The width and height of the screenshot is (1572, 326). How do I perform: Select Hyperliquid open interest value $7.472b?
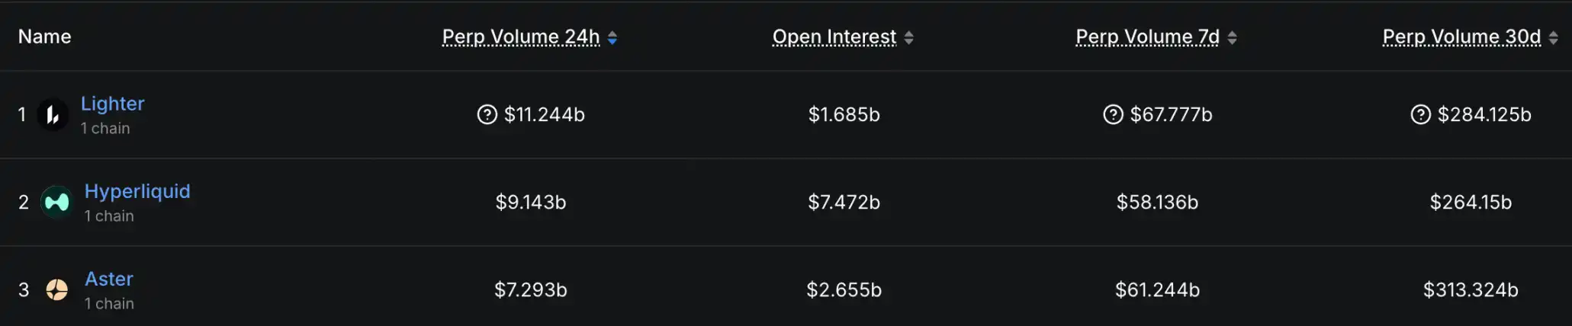point(844,202)
